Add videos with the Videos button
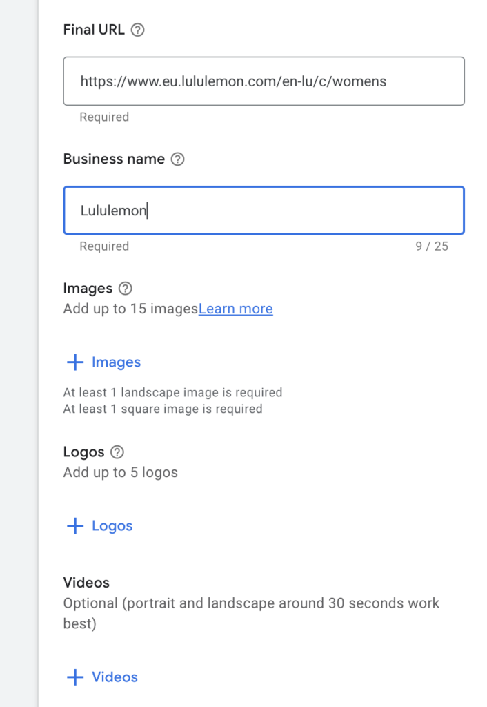Viewport: 487px width, 707px height. pyautogui.click(x=103, y=677)
